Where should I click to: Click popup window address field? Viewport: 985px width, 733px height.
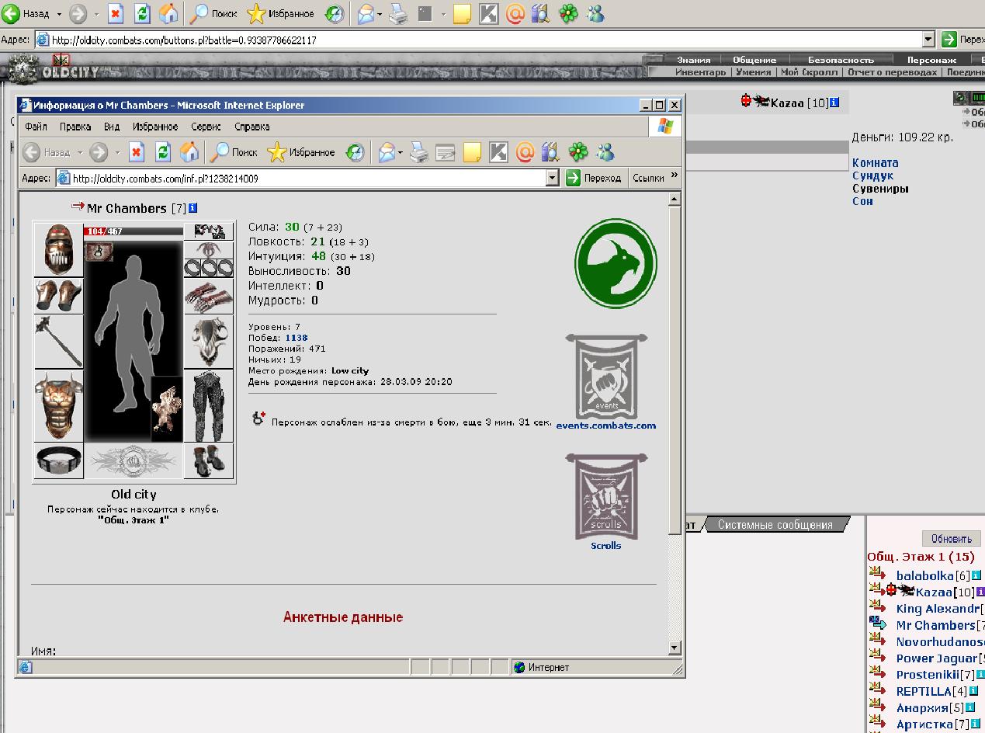tap(307, 178)
